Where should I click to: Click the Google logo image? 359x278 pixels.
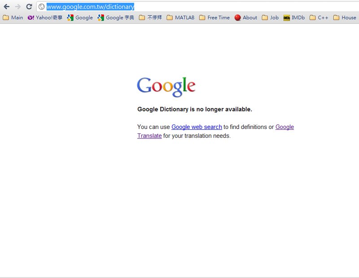(x=166, y=86)
